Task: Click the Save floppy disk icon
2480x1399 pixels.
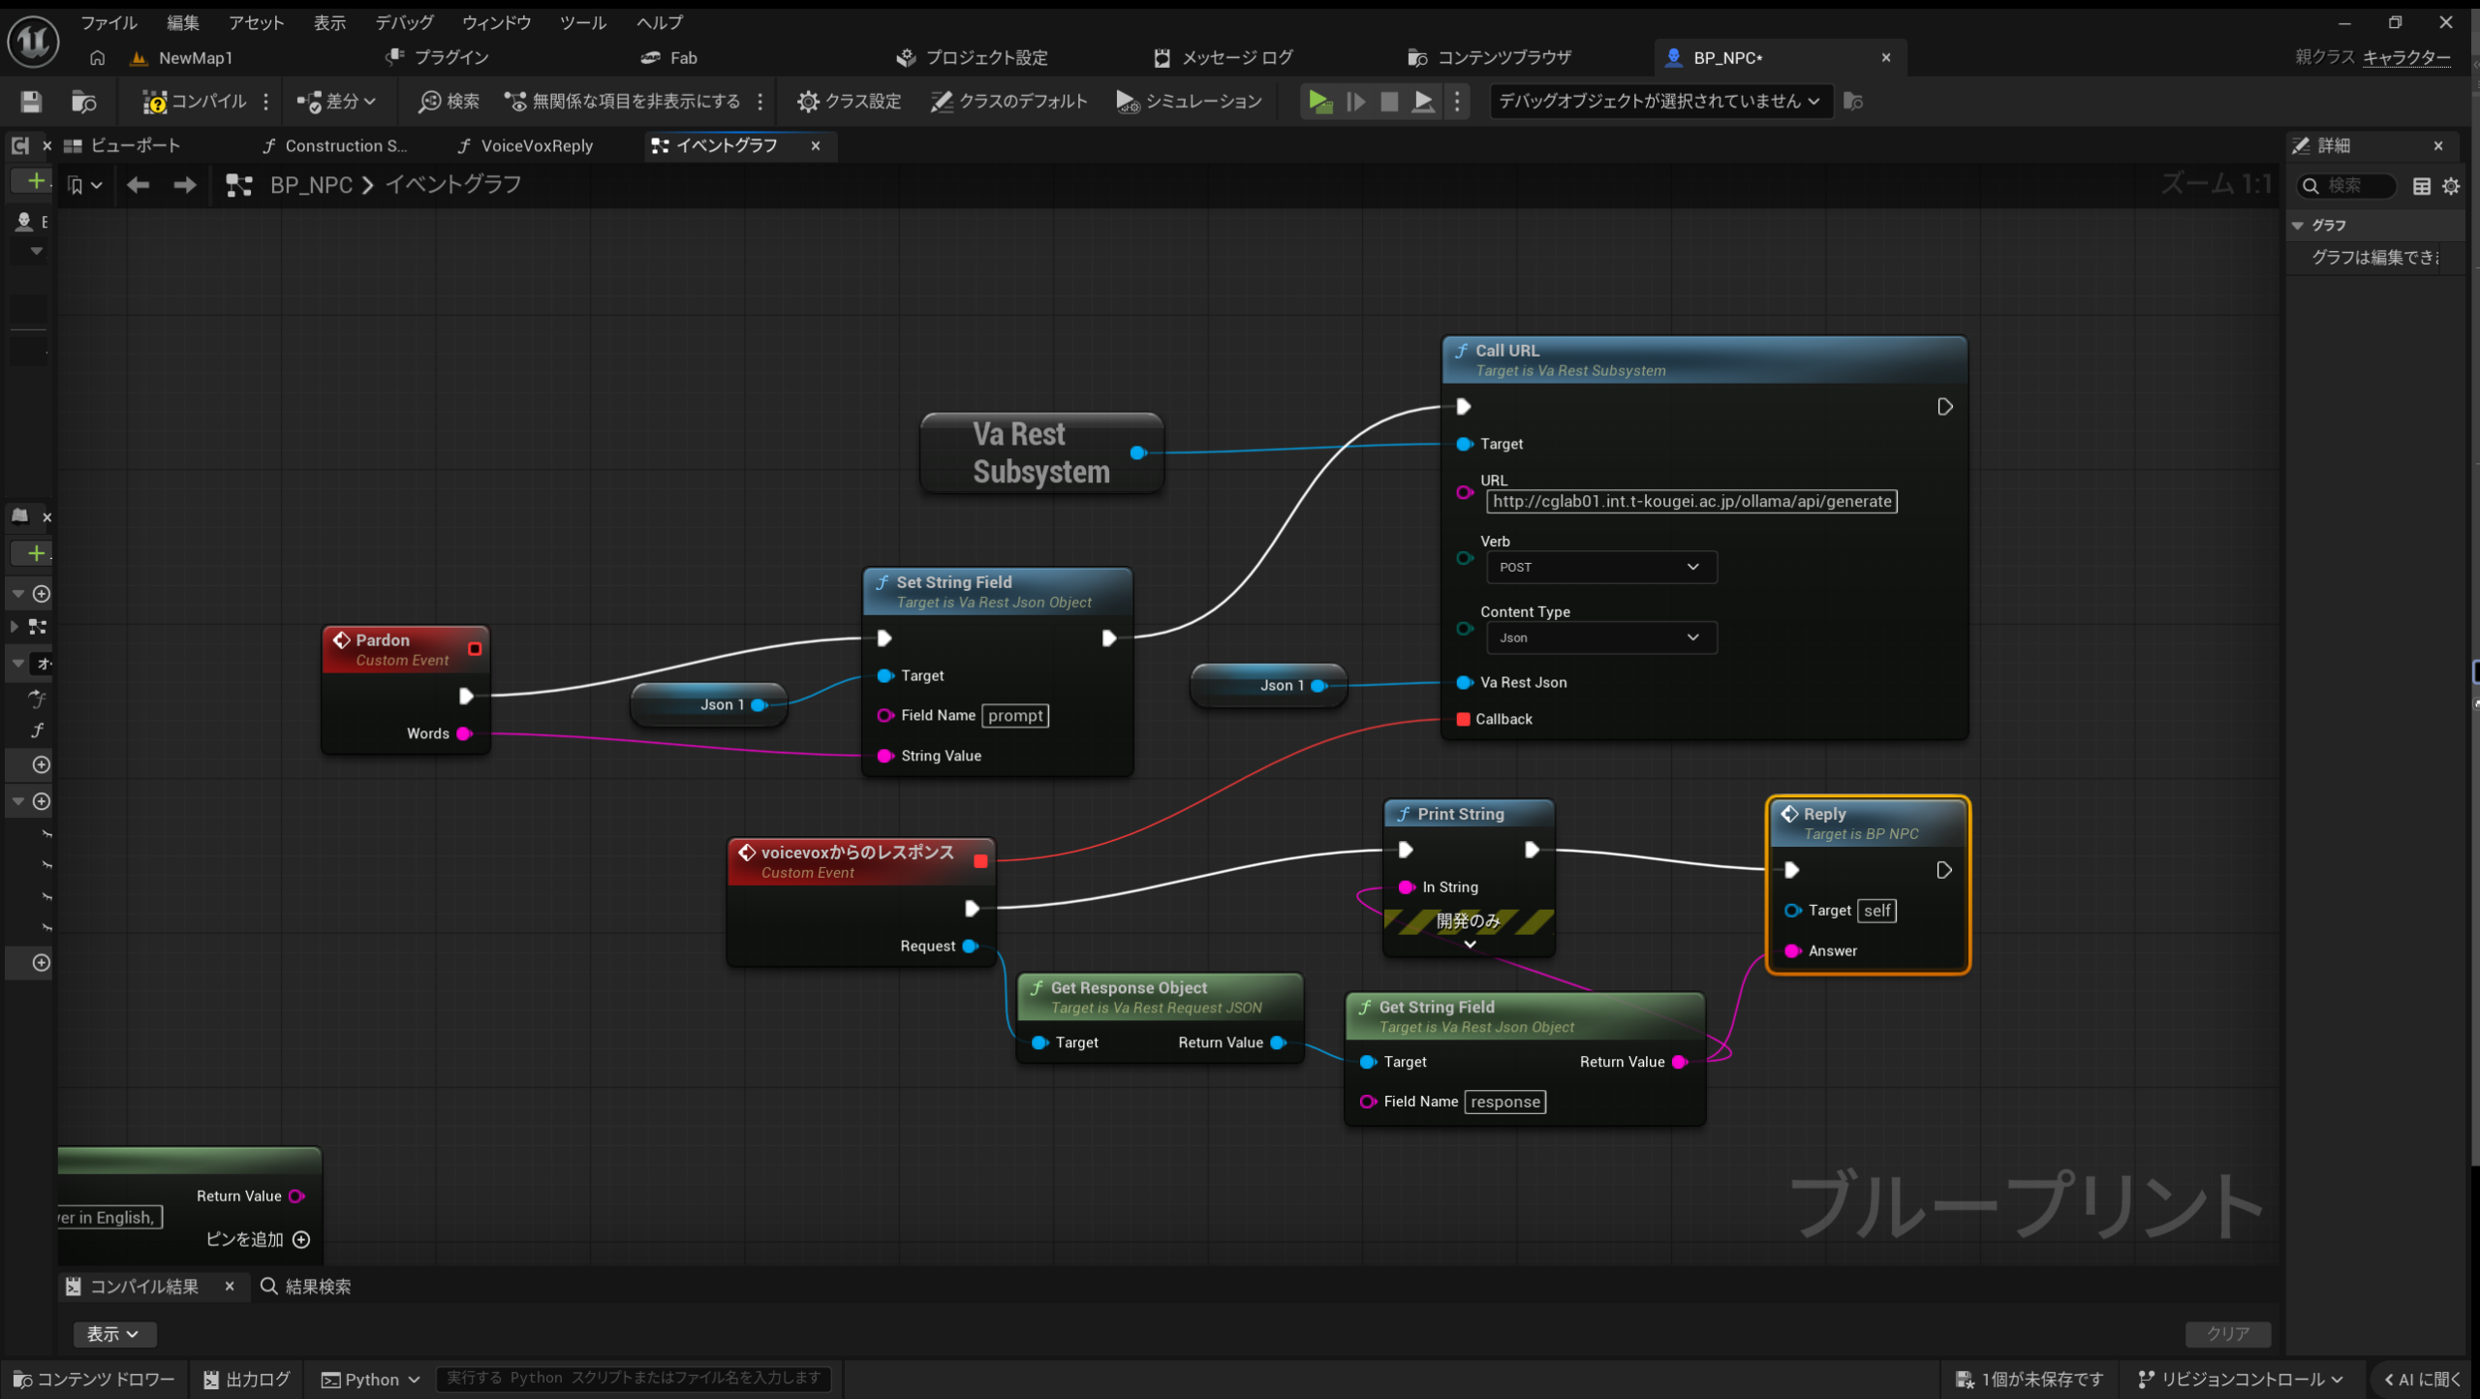Action: point(31,101)
